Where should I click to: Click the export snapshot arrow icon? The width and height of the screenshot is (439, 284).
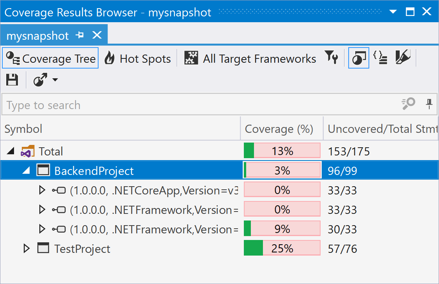[41, 80]
